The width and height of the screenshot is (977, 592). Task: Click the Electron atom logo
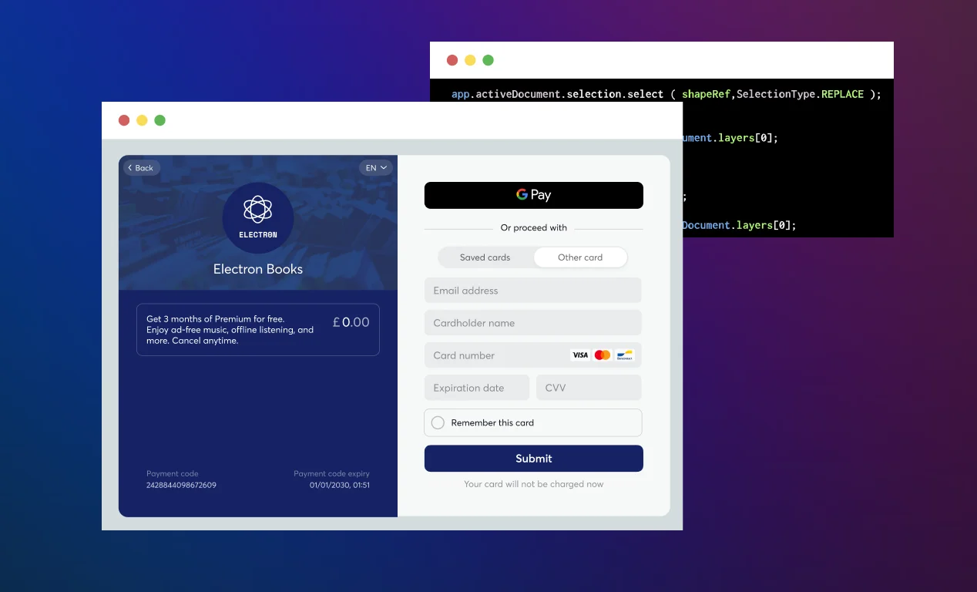258,210
